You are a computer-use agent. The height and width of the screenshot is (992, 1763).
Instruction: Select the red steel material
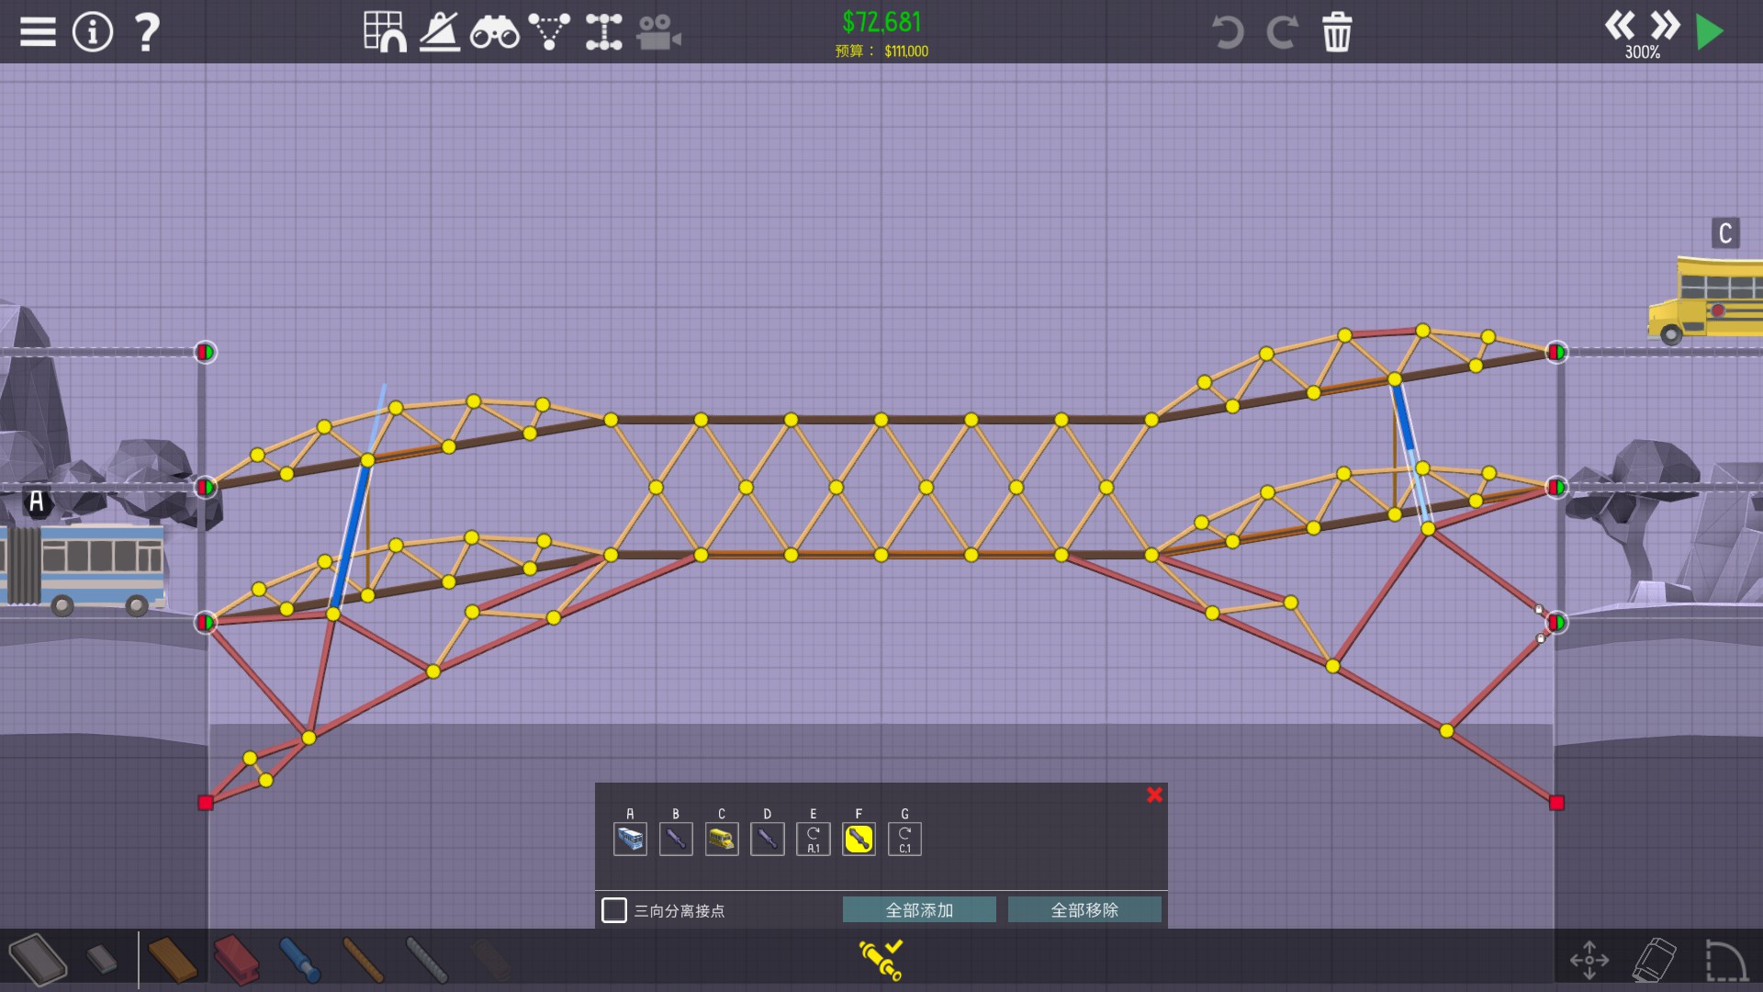pos(236,960)
